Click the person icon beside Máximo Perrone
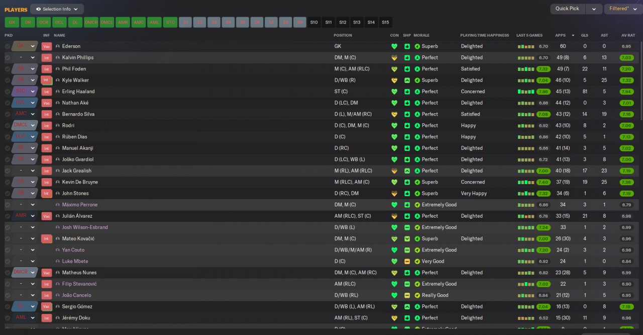The height and width of the screenshot is (335, 643). click(58, 205)
